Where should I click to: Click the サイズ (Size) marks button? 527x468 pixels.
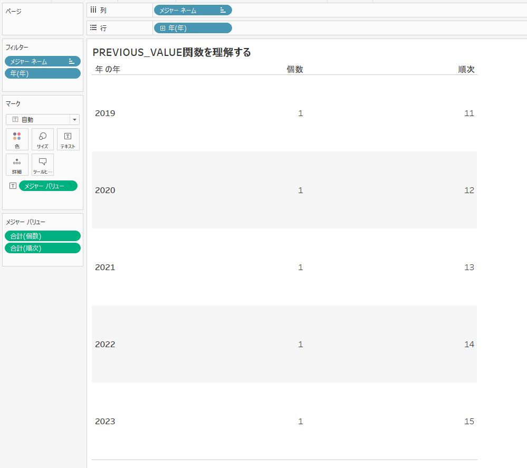coord(43,139)
